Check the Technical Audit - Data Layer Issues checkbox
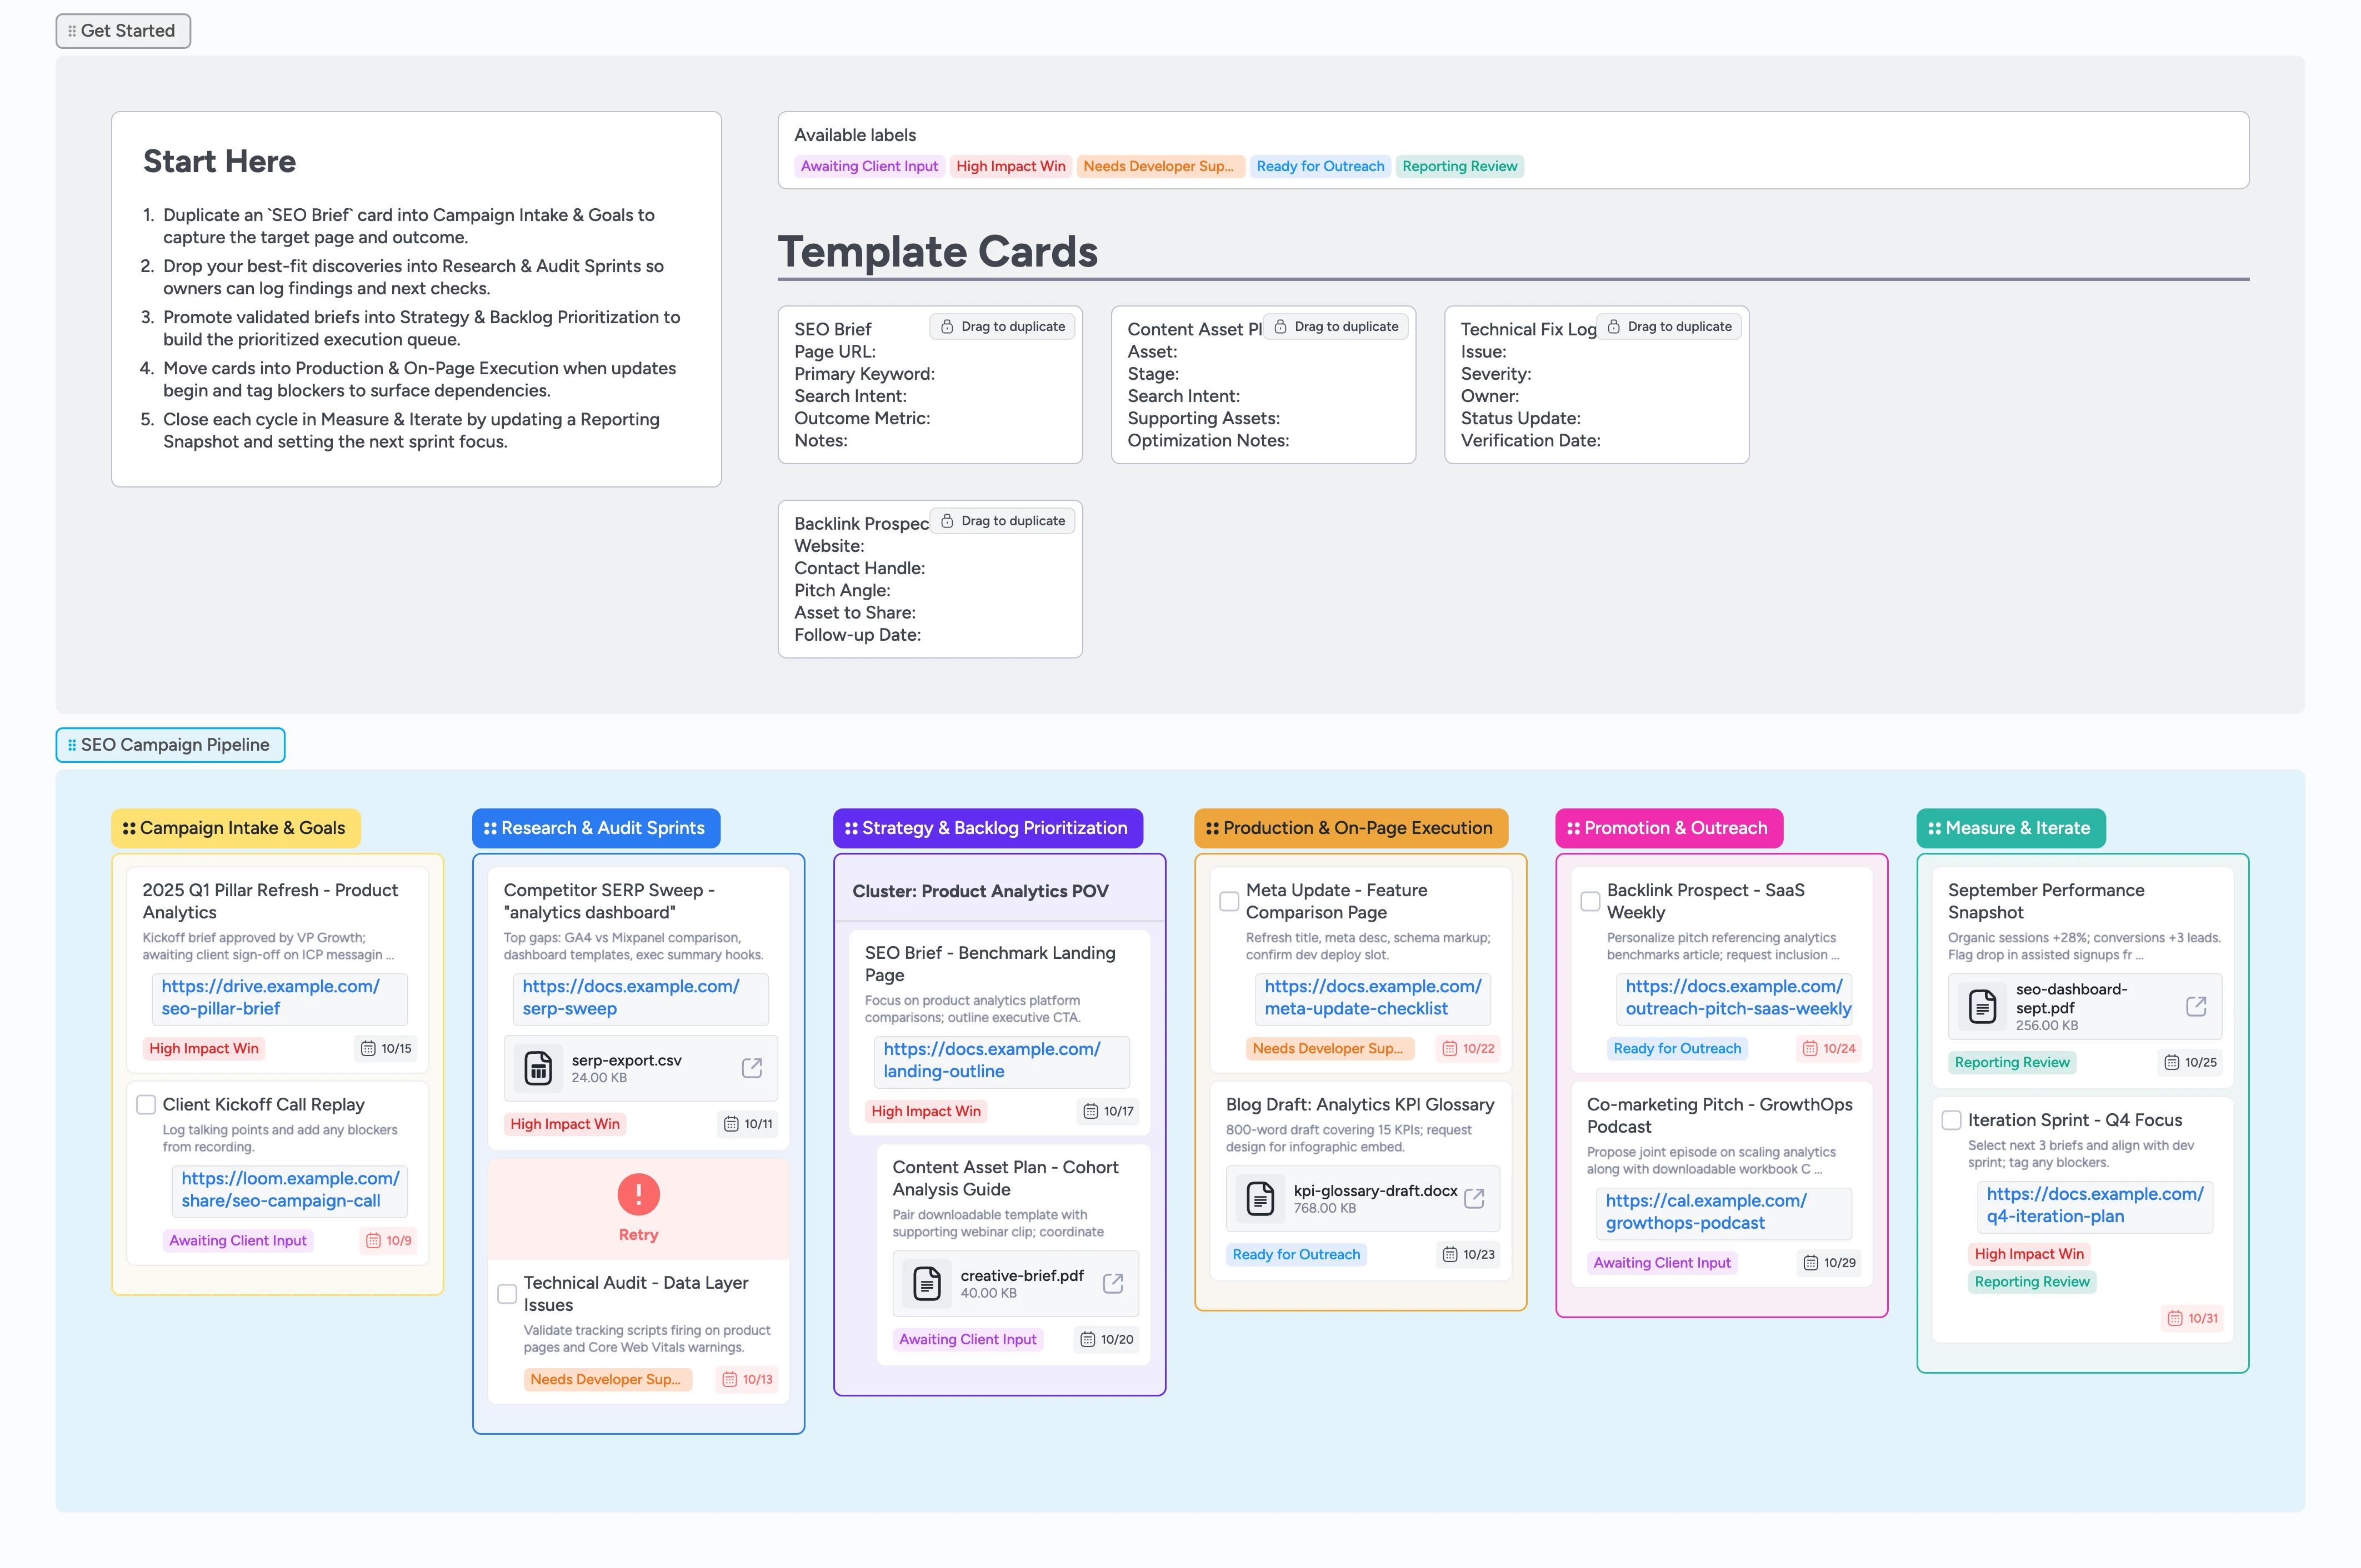This screenshot has height=1568, width=2361. point(507,1293)
